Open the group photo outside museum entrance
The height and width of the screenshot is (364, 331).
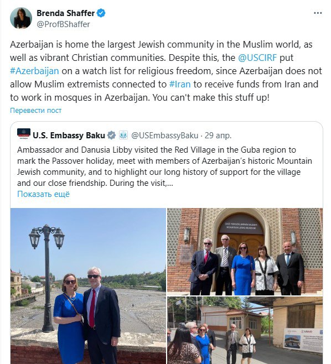pyautogui.click(x=245, y=252)
